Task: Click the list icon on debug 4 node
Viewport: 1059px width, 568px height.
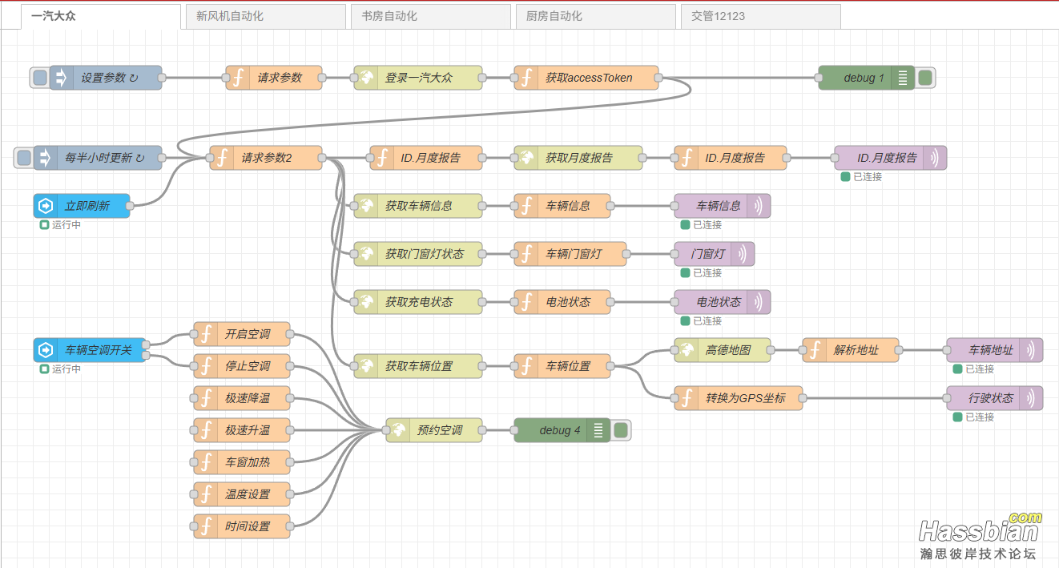Action: pyautogui.click(x=598, y=430)
